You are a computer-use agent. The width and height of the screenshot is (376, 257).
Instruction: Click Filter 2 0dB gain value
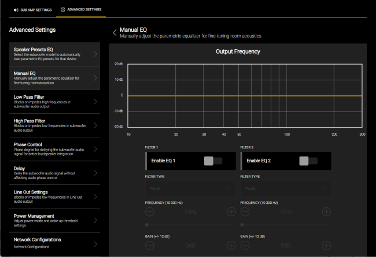286,245
